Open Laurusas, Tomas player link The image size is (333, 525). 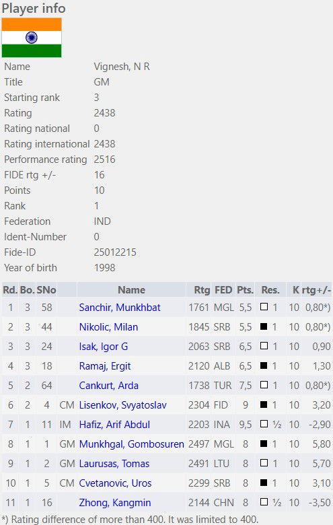coord(114,463)
